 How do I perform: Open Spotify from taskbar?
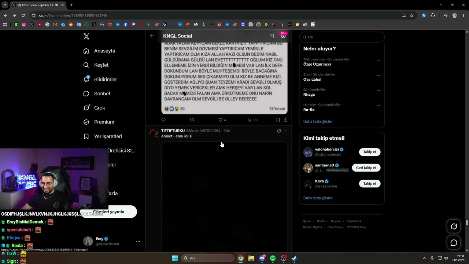pos(273,258)
